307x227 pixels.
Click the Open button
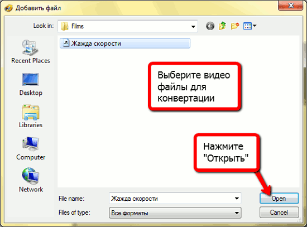click(279, 199)
